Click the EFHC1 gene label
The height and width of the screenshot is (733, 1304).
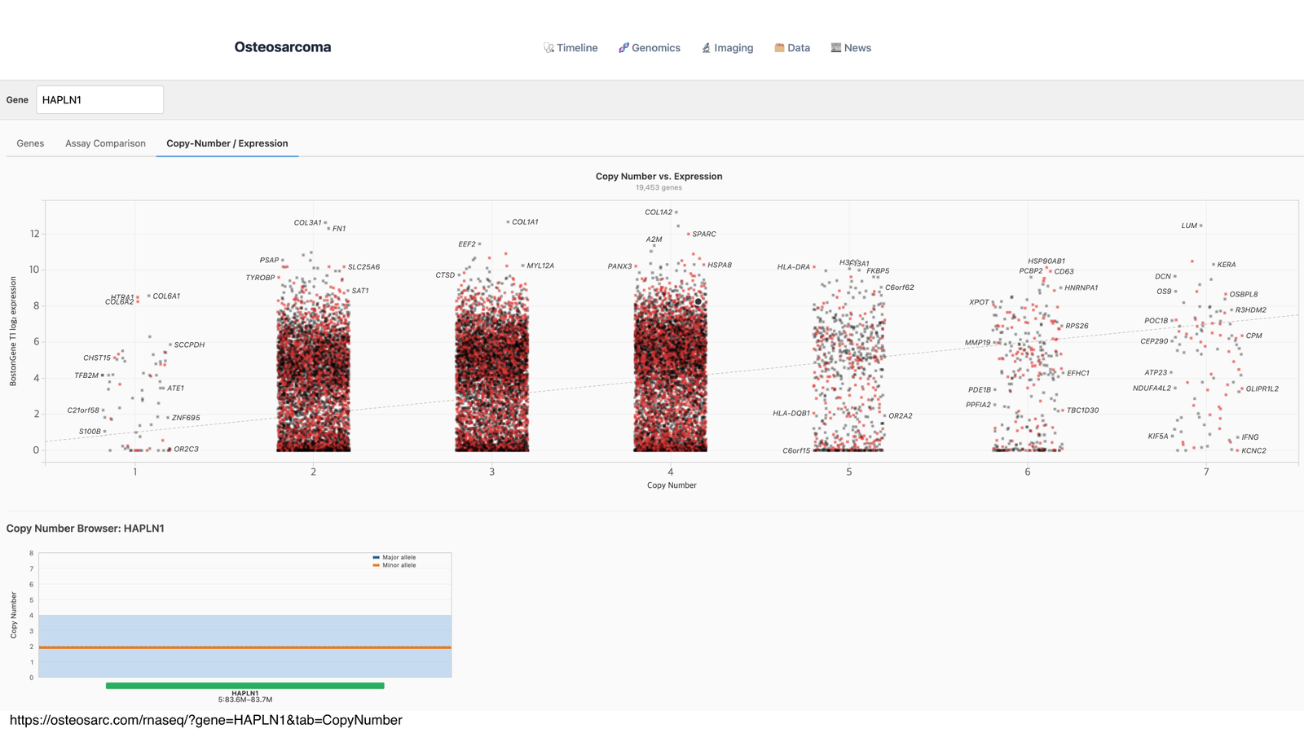(x=1078, y=373)
